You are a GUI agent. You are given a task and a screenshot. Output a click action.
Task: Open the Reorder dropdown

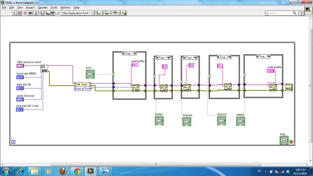[116, 13]
